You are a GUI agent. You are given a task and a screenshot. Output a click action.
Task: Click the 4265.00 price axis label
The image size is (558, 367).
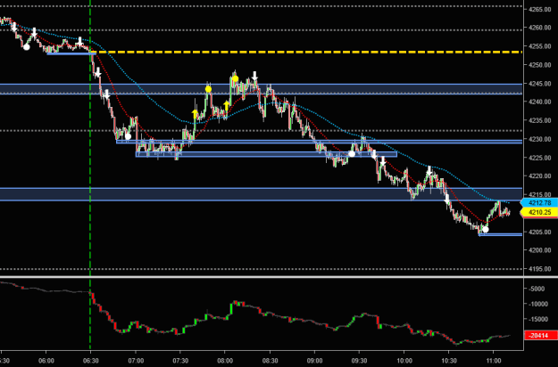539,9
